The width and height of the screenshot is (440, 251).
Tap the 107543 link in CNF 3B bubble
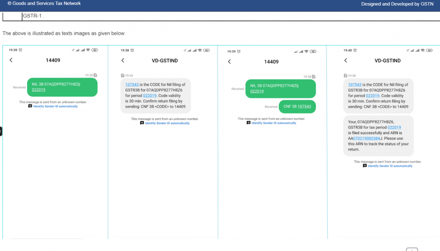click(x=304, y=106)
